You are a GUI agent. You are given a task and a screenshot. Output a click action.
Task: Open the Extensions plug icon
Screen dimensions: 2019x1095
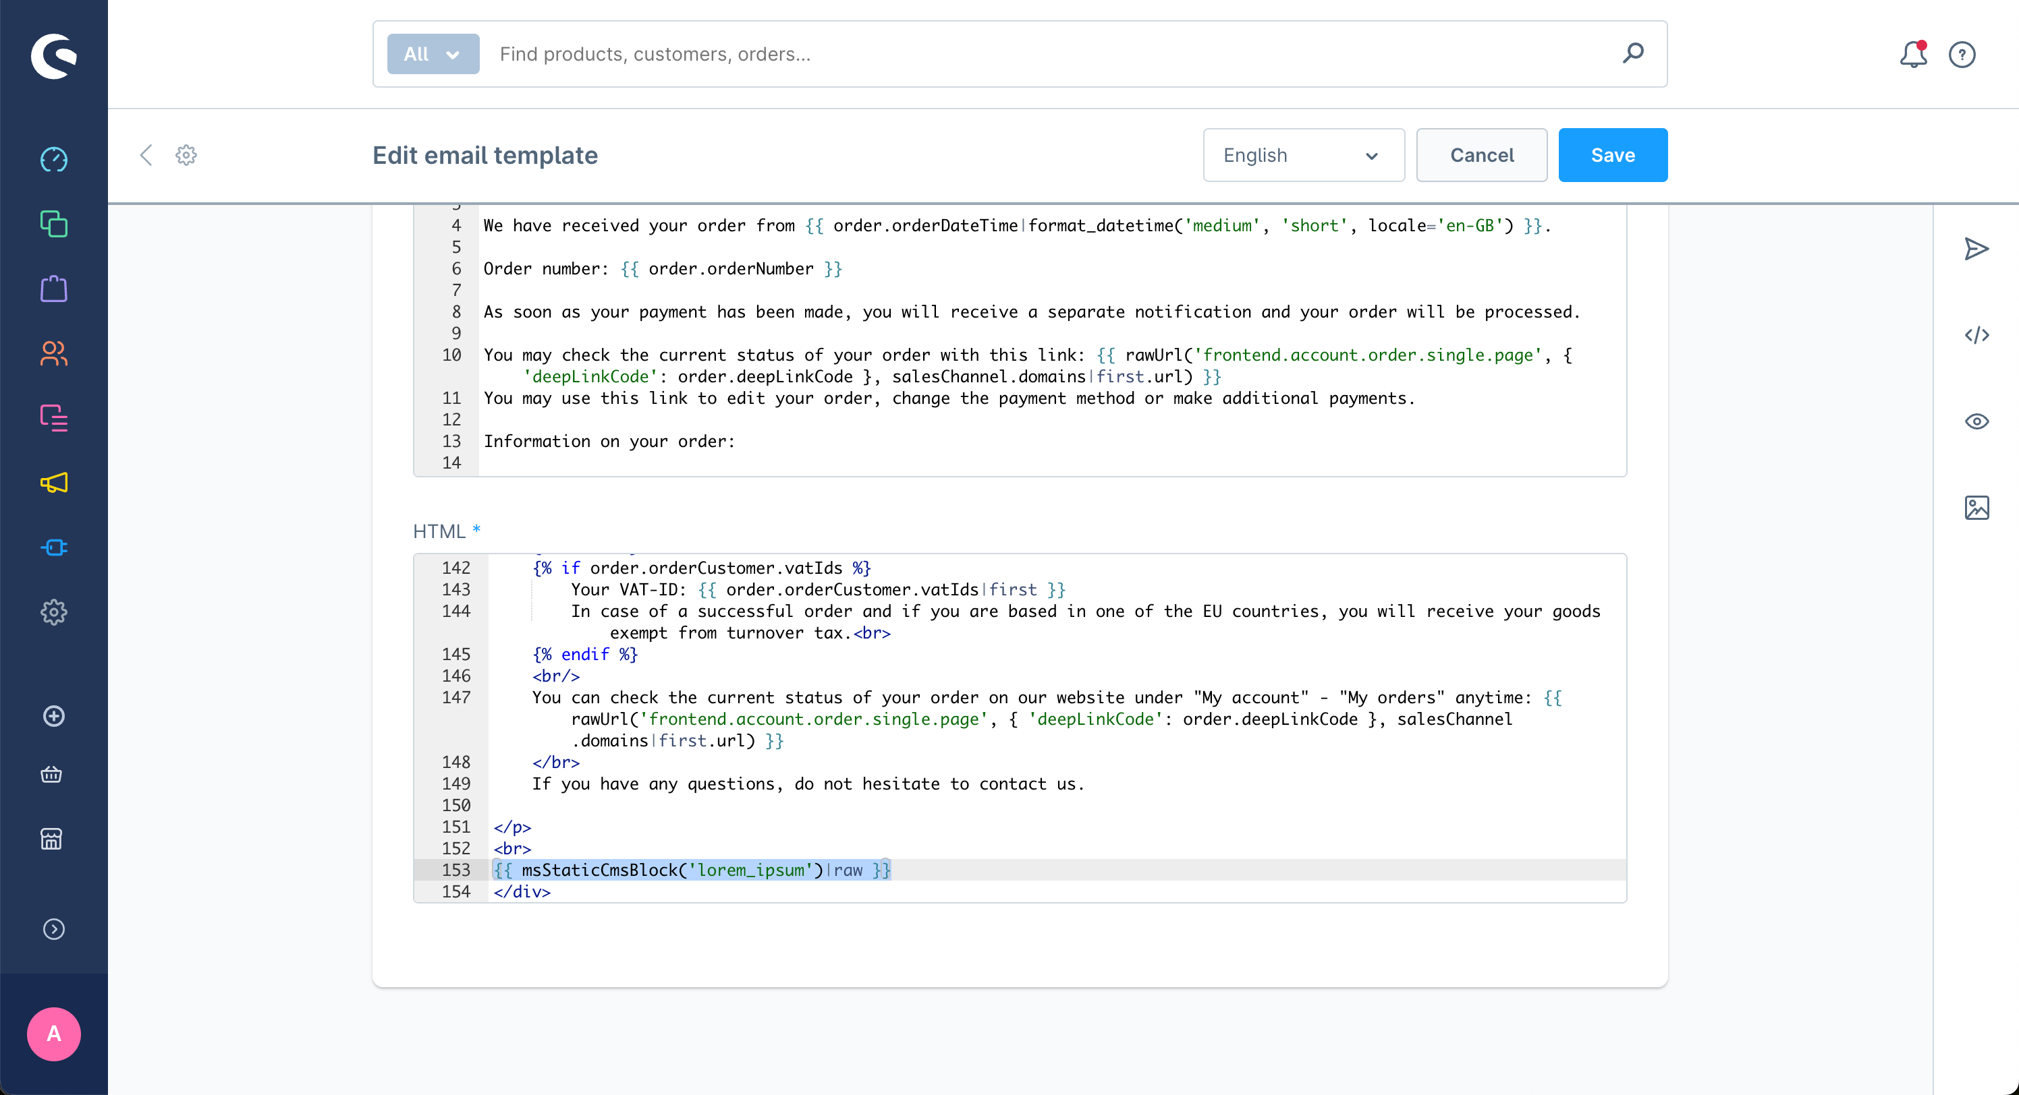click(x=53, y=547)
